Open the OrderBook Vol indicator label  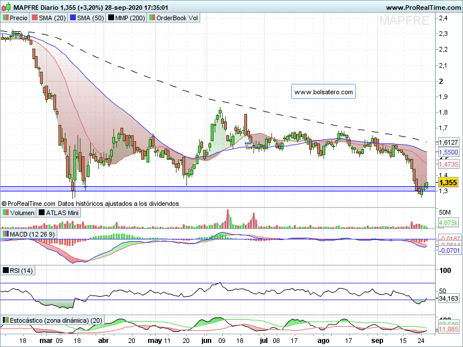coord(177,18)
